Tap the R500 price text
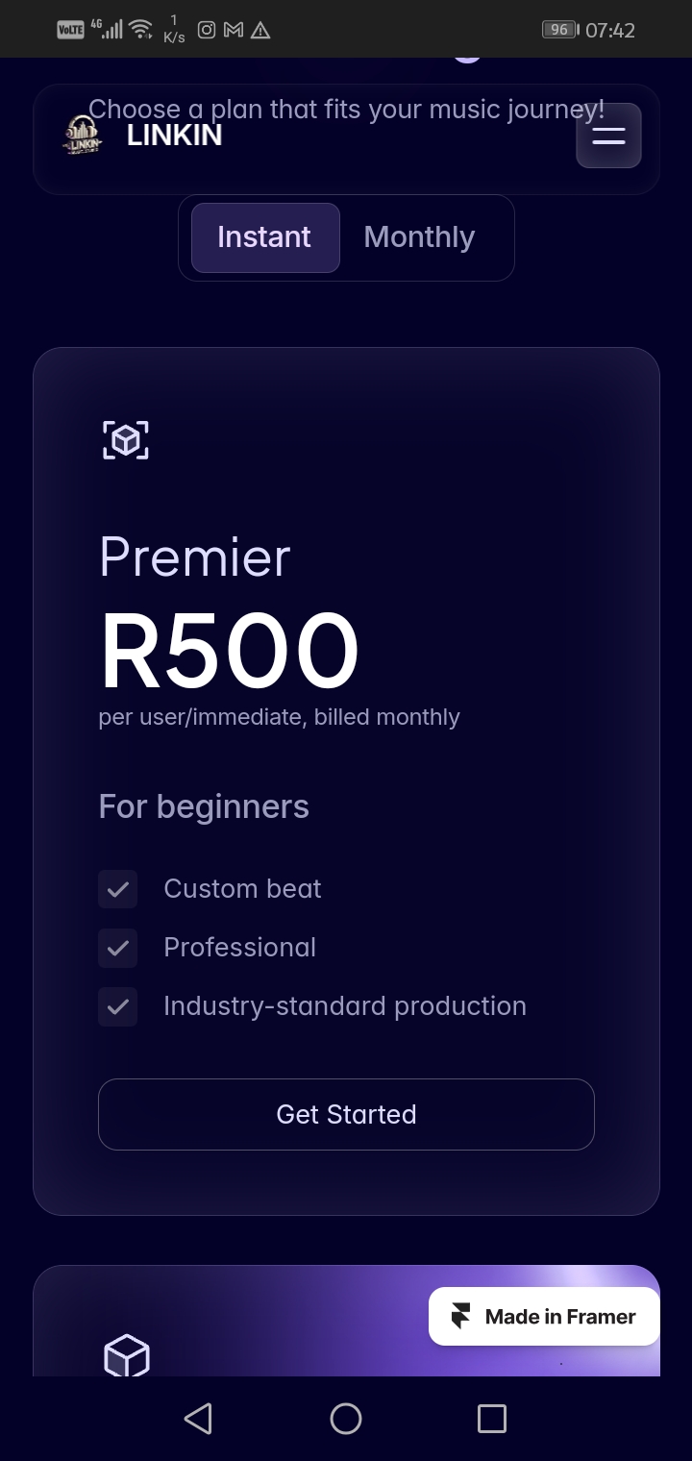Image resolution: width=692 pixels, height=1461 pixels. (x=230, y=651)
